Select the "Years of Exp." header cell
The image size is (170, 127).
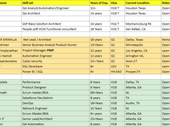(x=99, y=3)
